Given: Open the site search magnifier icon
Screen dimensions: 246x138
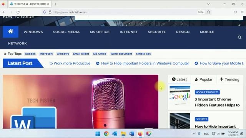Looking at the screenshot, I should [x=239, y=38].
